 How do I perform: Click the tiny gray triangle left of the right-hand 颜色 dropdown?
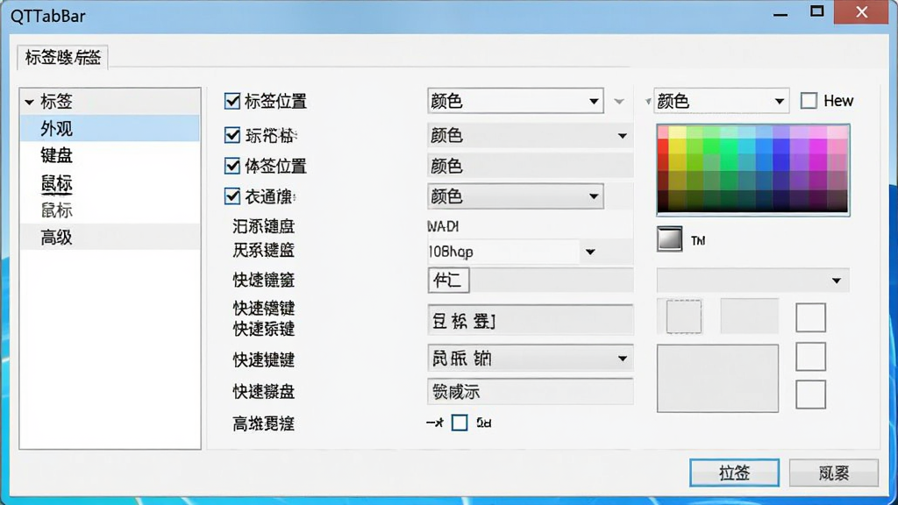(648, 102)
